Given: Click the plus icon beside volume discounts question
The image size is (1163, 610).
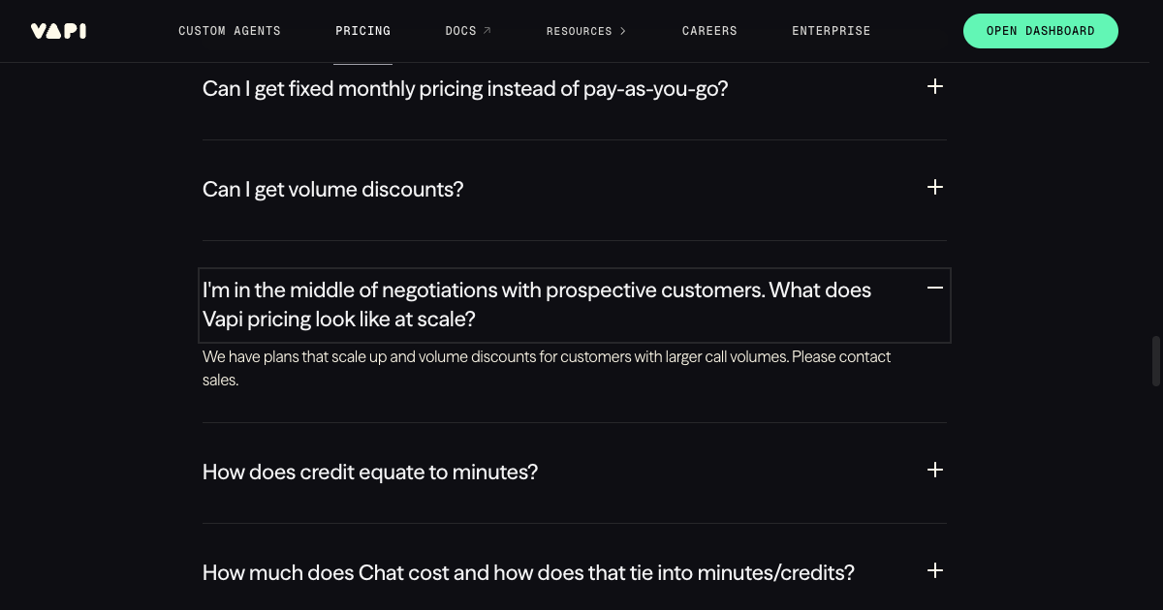Looking at the screenshot, I should tap(934, 187).
